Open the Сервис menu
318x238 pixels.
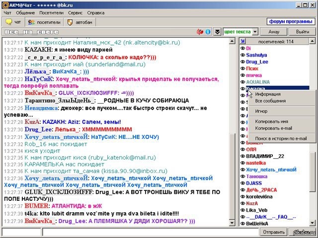pos(76,12)
